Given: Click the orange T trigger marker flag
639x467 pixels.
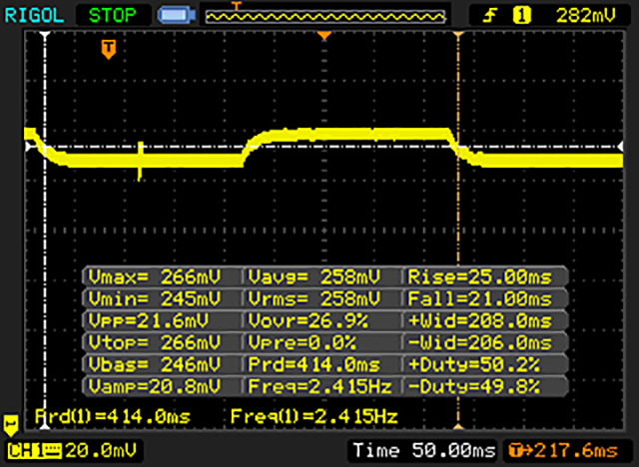Looking at the screenshot, I should (108, 47).
